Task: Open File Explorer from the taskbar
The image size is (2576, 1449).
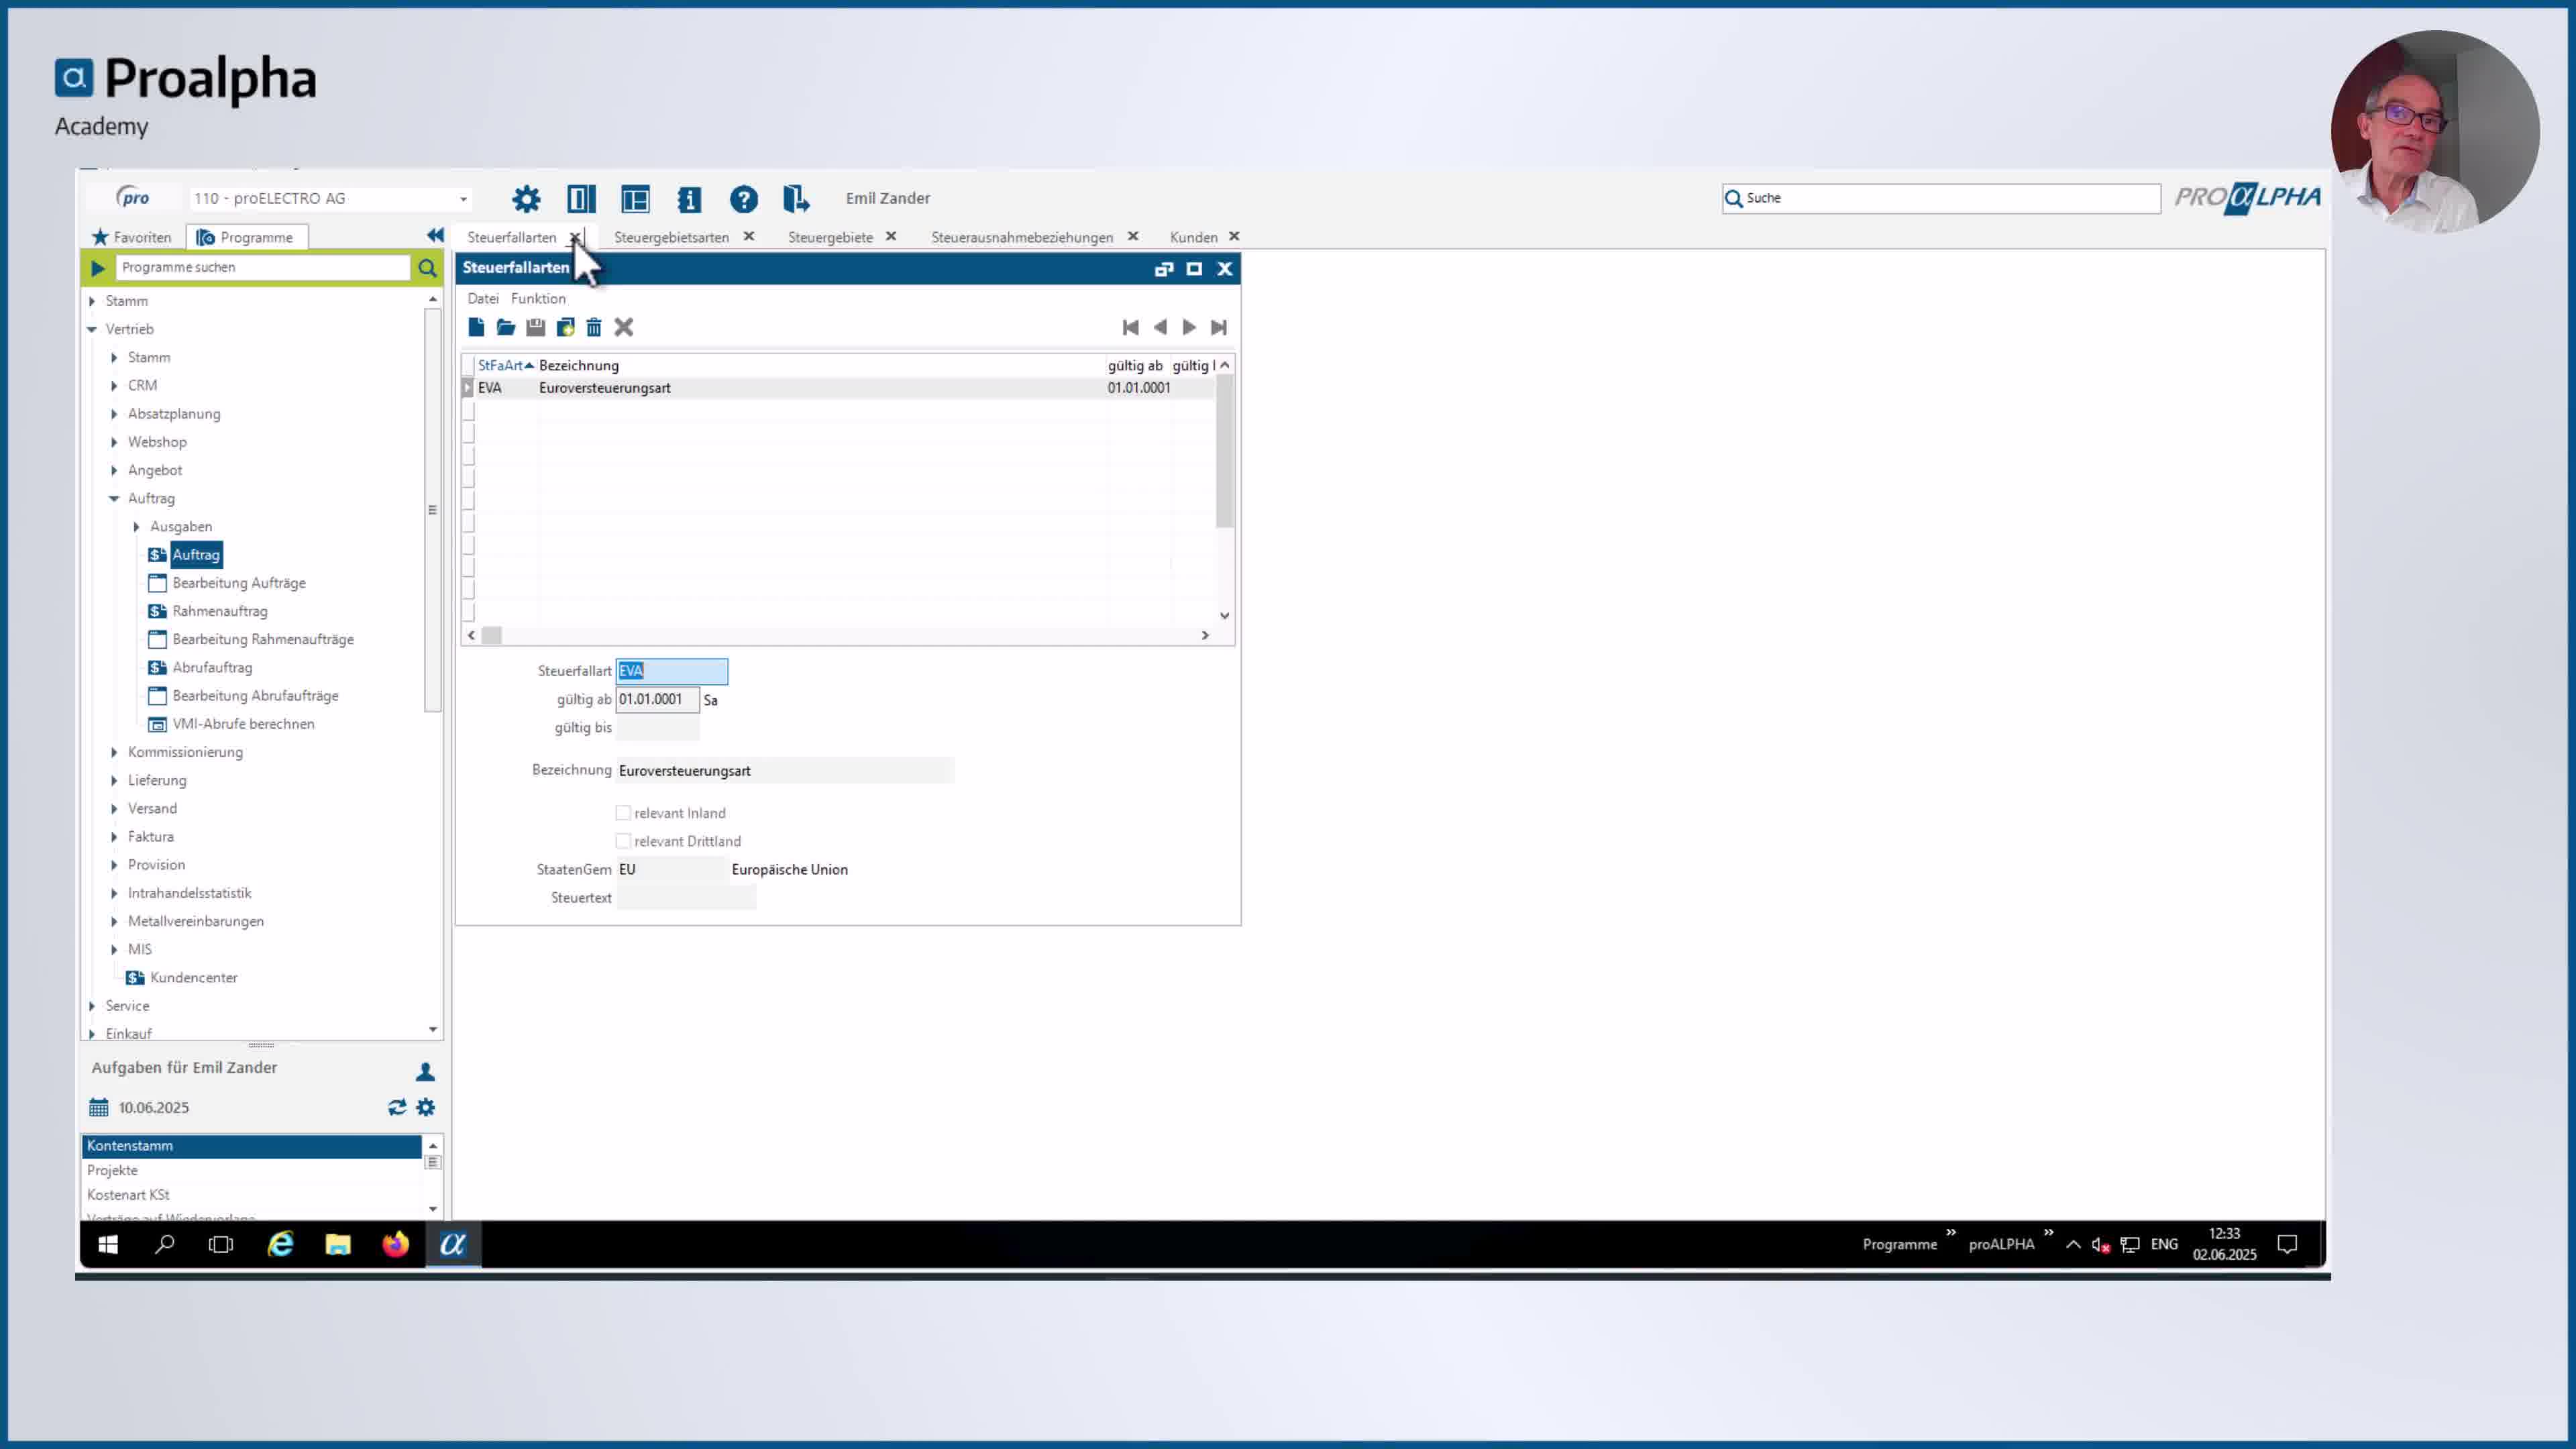Action: [338, 1244]
